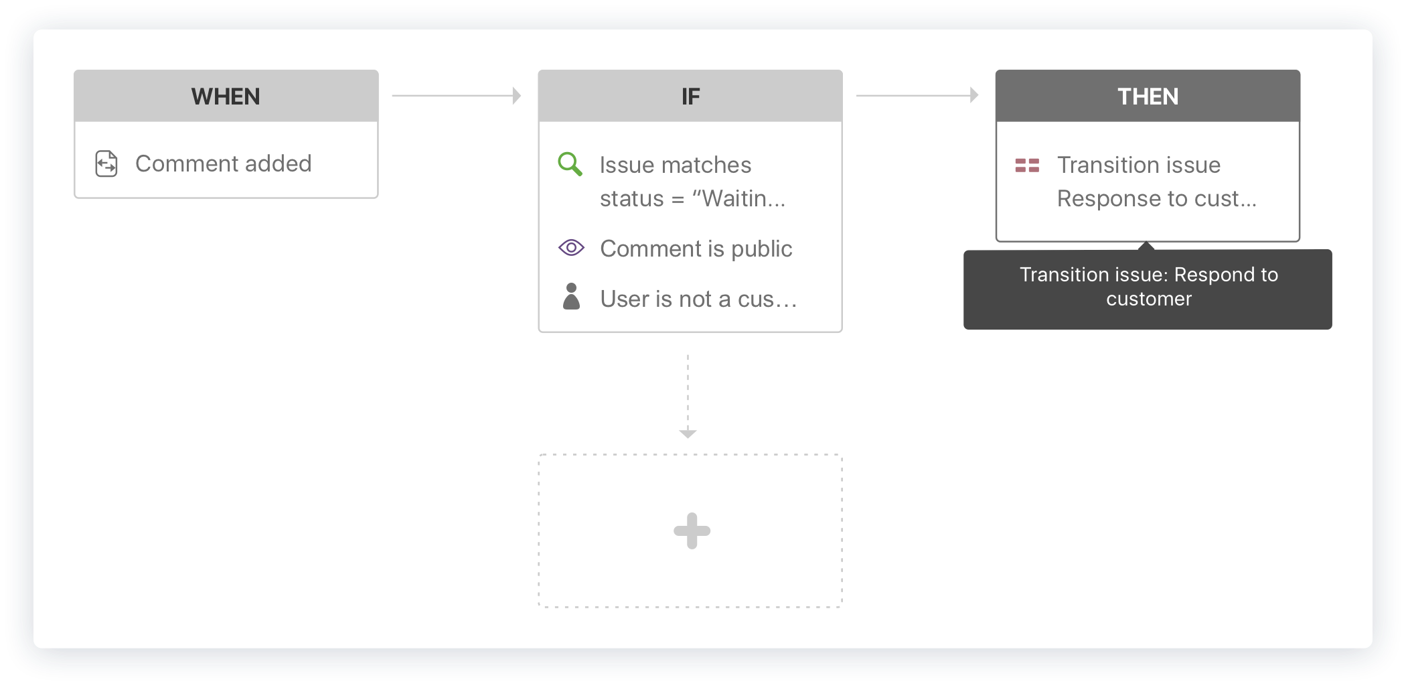
Task: Open the Issue matches status condition
Action: coord(692,182)
